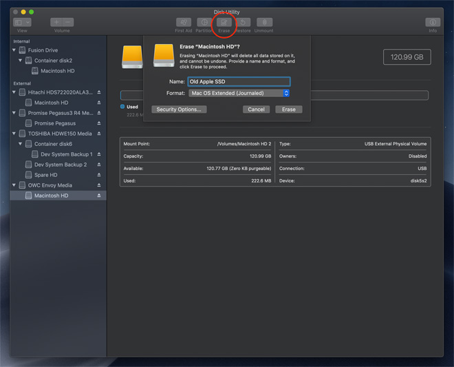This screenshot has width=454, height=367.
Task: Click the Name field Old Apple SSD
Action: coord(239,81)
